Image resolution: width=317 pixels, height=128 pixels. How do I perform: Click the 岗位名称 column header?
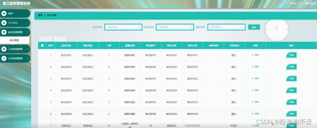(66, 45)
